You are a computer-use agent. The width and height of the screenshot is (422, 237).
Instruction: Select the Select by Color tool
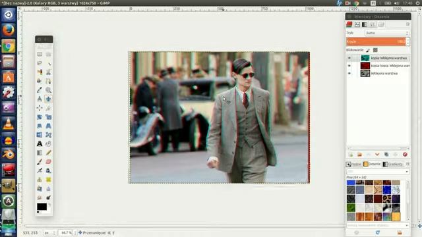(40, 72)
